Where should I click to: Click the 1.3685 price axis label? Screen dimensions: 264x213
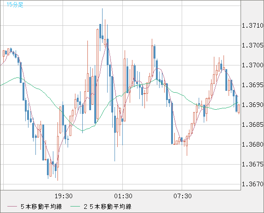pyautogui.click(x=253, y=125)
